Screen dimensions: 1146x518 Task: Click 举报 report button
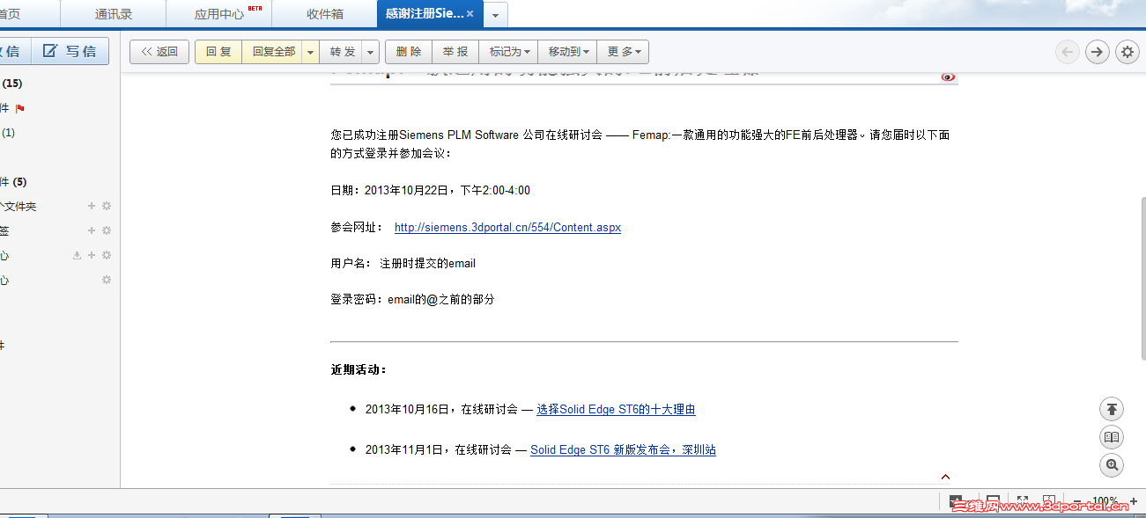[455, 52]
